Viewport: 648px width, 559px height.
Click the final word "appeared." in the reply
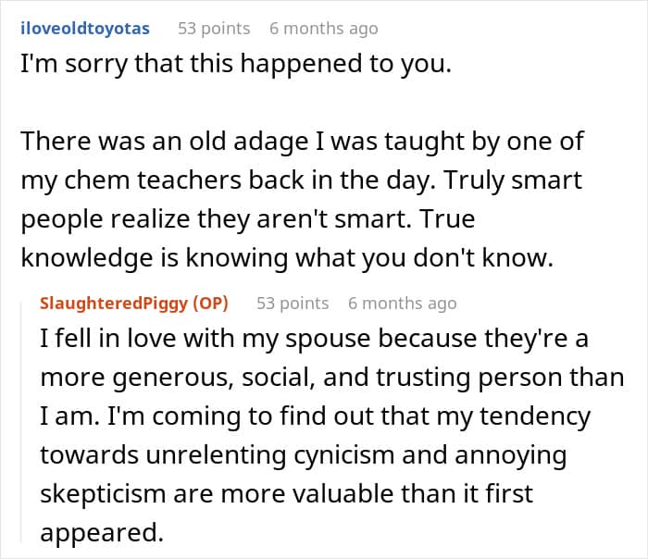click(x=95, y=534)
